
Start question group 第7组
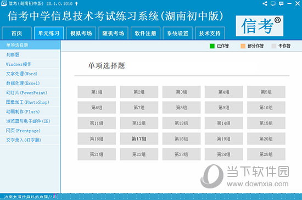(x=139, y=108)
